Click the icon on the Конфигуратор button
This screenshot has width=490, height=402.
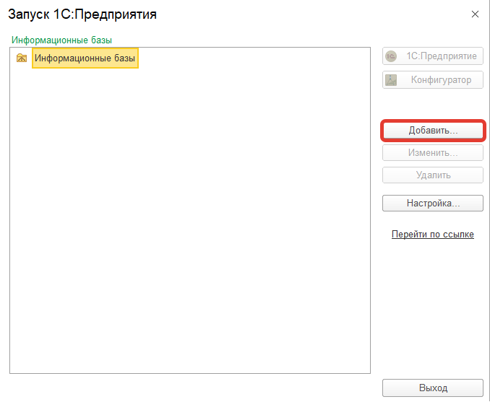click(391, 80)
